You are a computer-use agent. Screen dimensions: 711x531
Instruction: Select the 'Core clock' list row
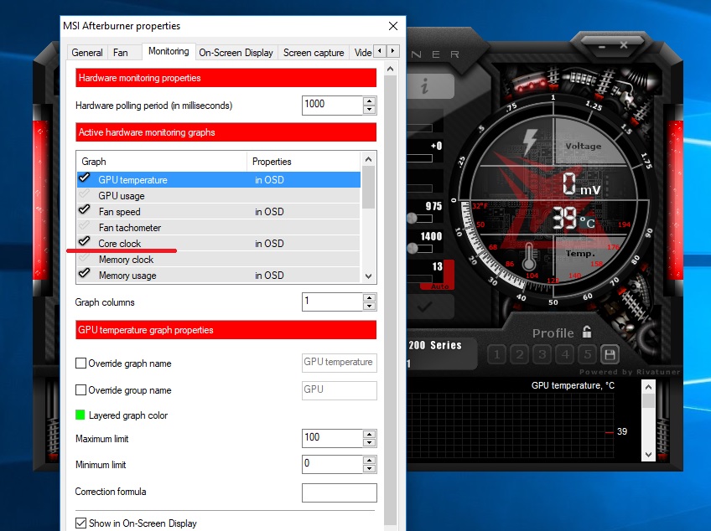click(219, 243)
